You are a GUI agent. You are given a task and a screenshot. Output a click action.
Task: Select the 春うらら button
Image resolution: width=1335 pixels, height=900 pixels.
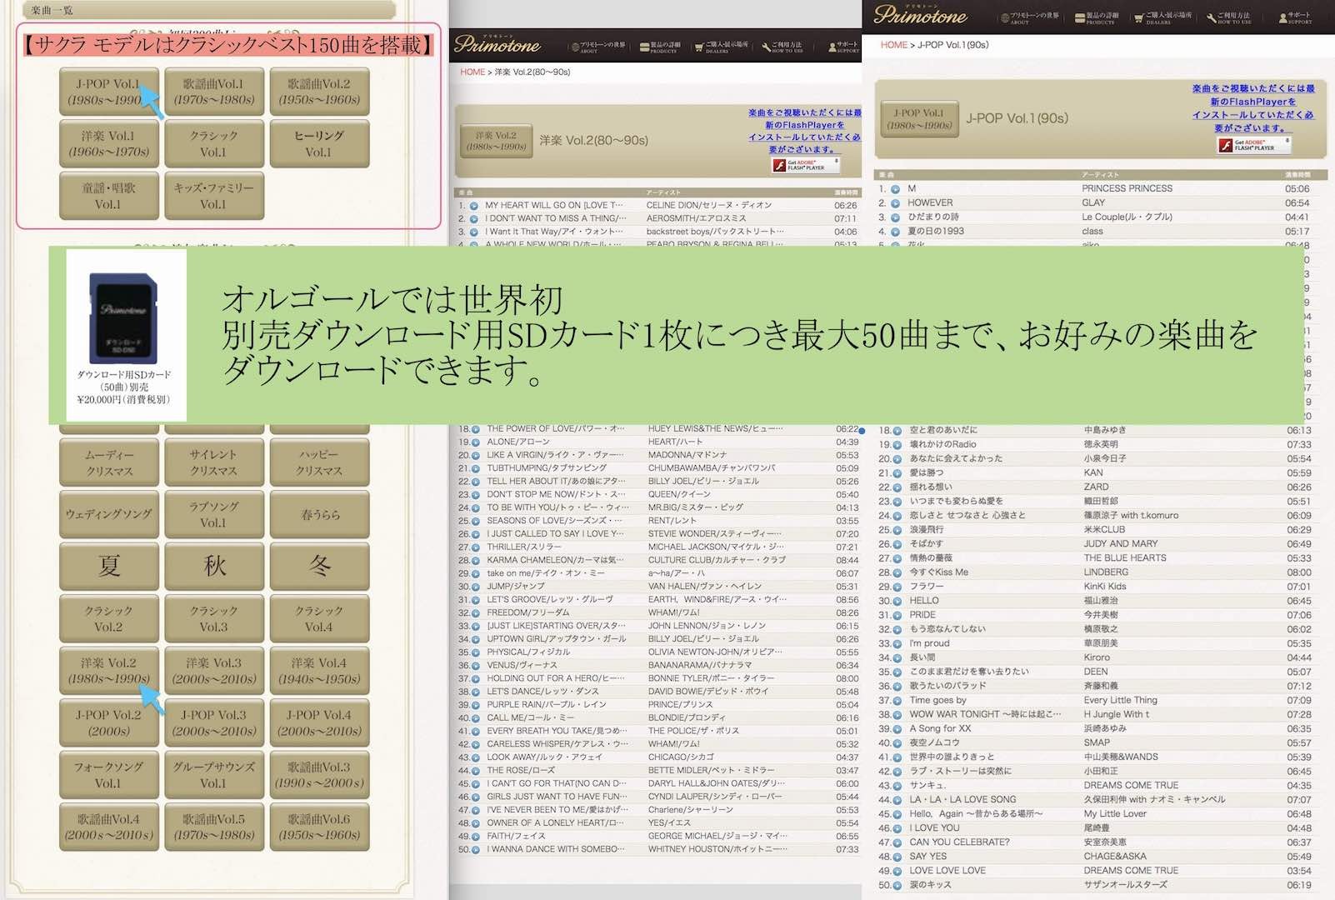coord(319,514)
